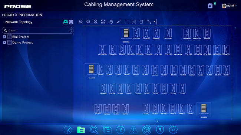Image resolution: width=241 pixels, height=135 pixels.
Task: Open the admin user dropdown
Action: pos(229,6)
